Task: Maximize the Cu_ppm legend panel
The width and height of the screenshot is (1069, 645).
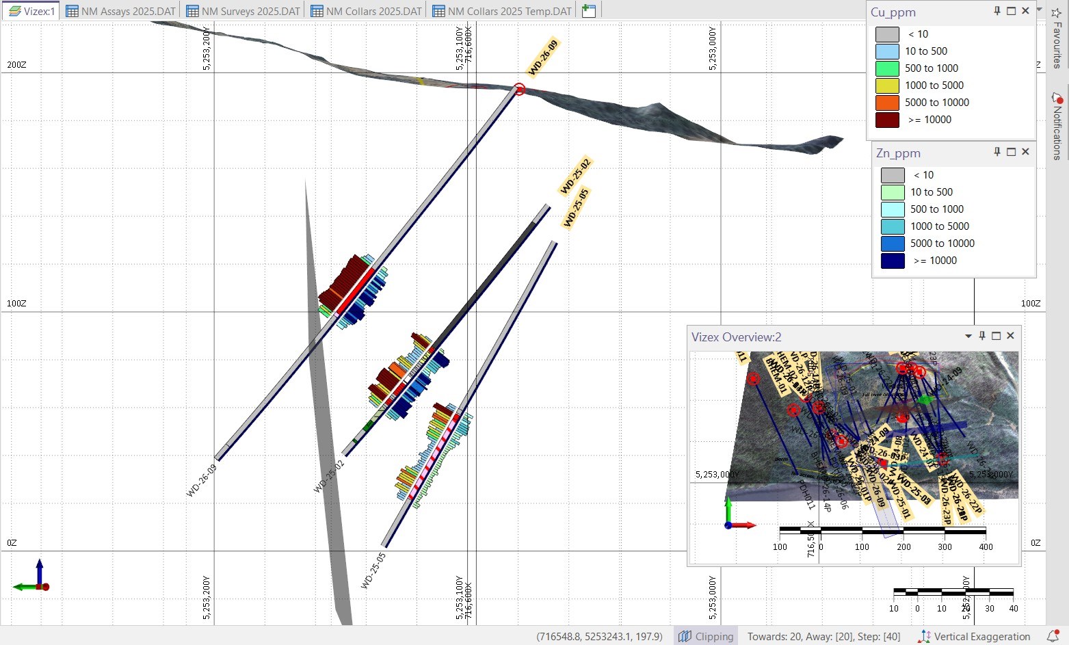Action: pyautogui.click(x=1011, y=11)
